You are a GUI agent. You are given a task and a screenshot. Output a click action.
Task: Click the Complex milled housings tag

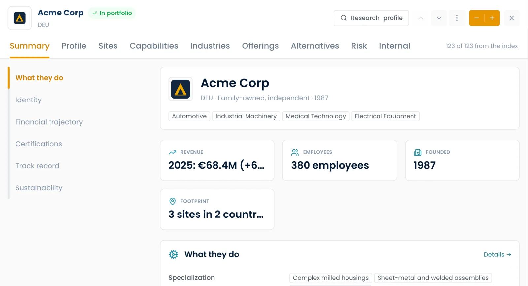(x=331, y=278)
